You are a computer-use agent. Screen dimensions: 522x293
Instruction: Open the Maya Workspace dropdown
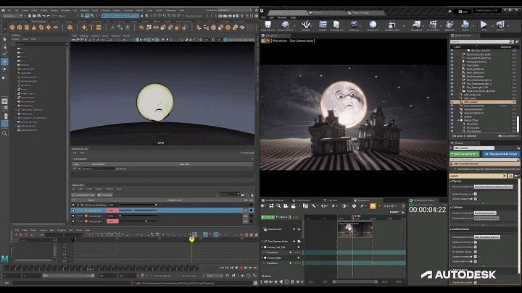pyautogui.click(x=235, y=10)
